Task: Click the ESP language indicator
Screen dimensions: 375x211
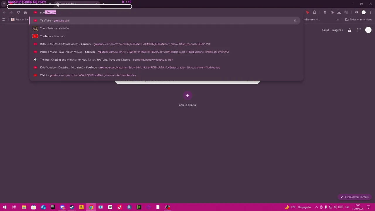Action: (347, 207)
